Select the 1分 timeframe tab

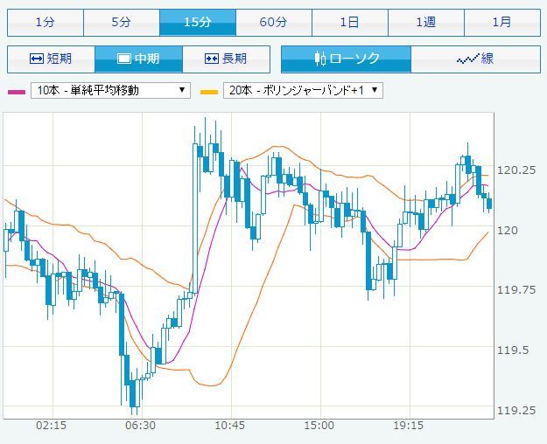tap(46, 23)
